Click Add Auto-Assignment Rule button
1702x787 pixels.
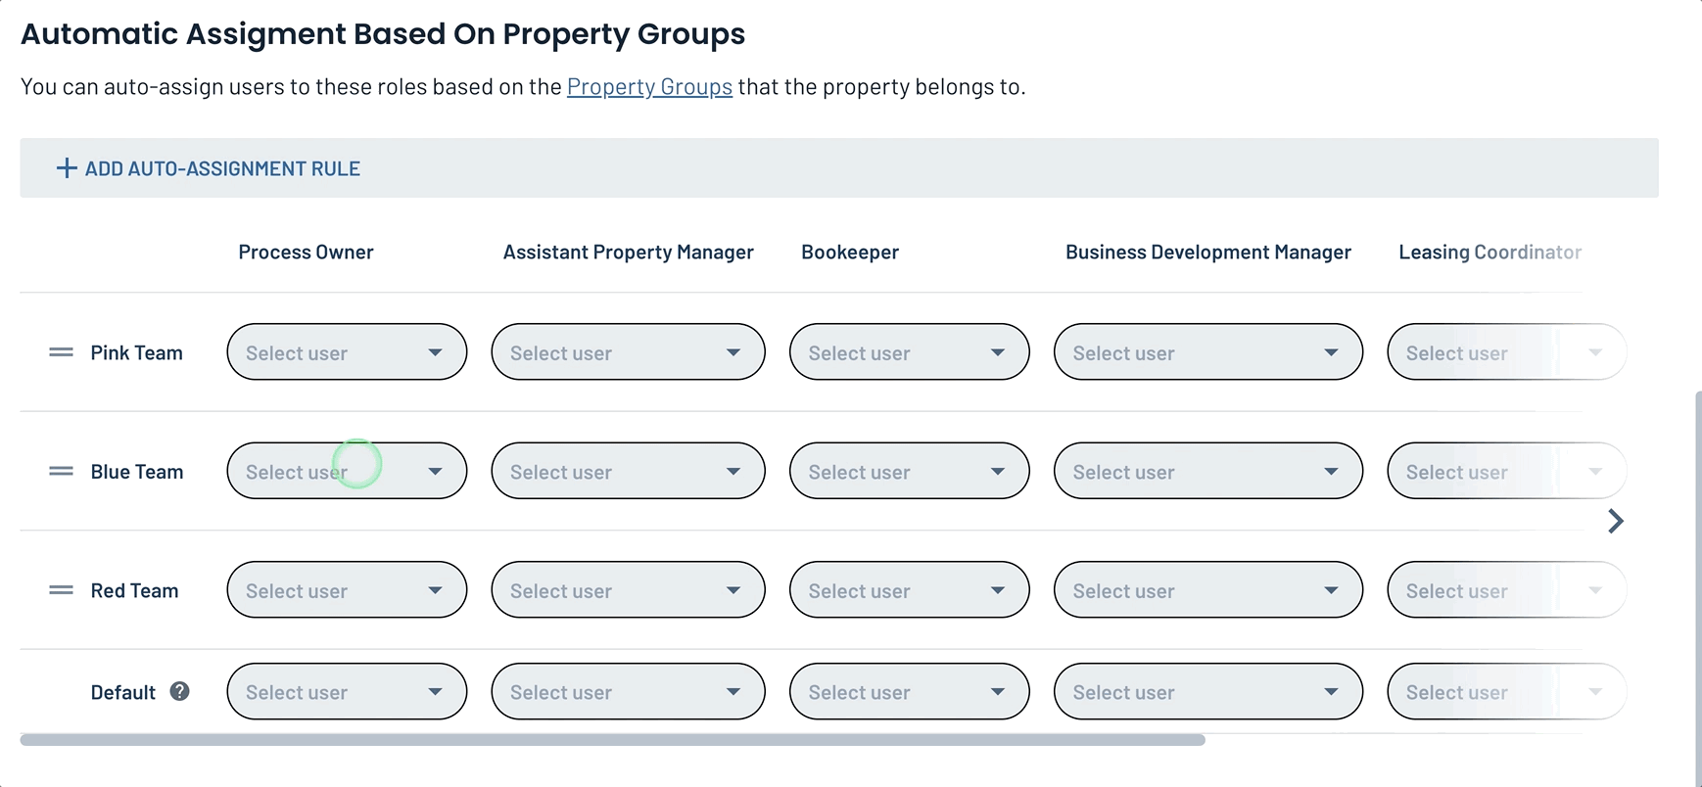coord(222,168)
